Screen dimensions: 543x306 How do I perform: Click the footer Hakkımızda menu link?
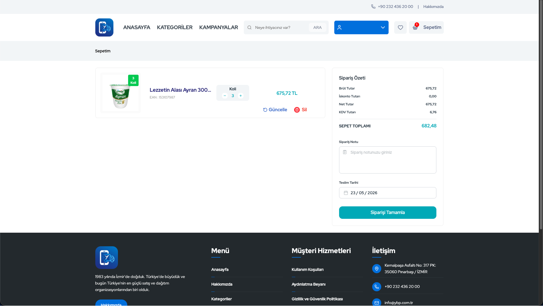tap(222, 284)
